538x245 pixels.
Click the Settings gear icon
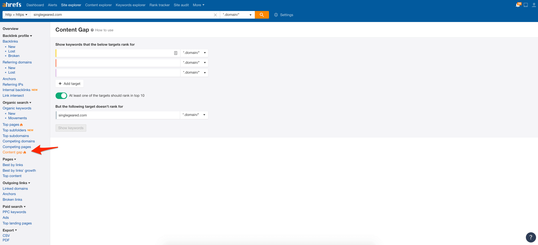click(x=276, y=15)
